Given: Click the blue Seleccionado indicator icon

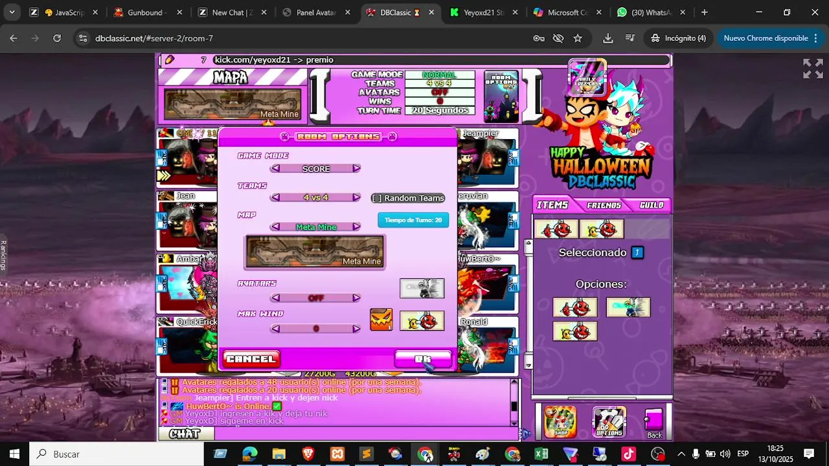Looking at the screenshot, I should pyautogui.click(x=637, y=252).
